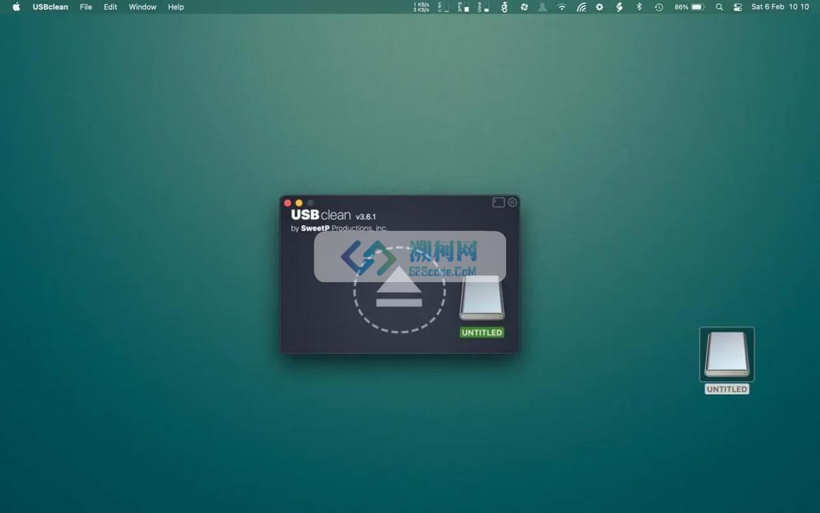
Task: Open the Edit menu
Action: (x=110, y=7)
